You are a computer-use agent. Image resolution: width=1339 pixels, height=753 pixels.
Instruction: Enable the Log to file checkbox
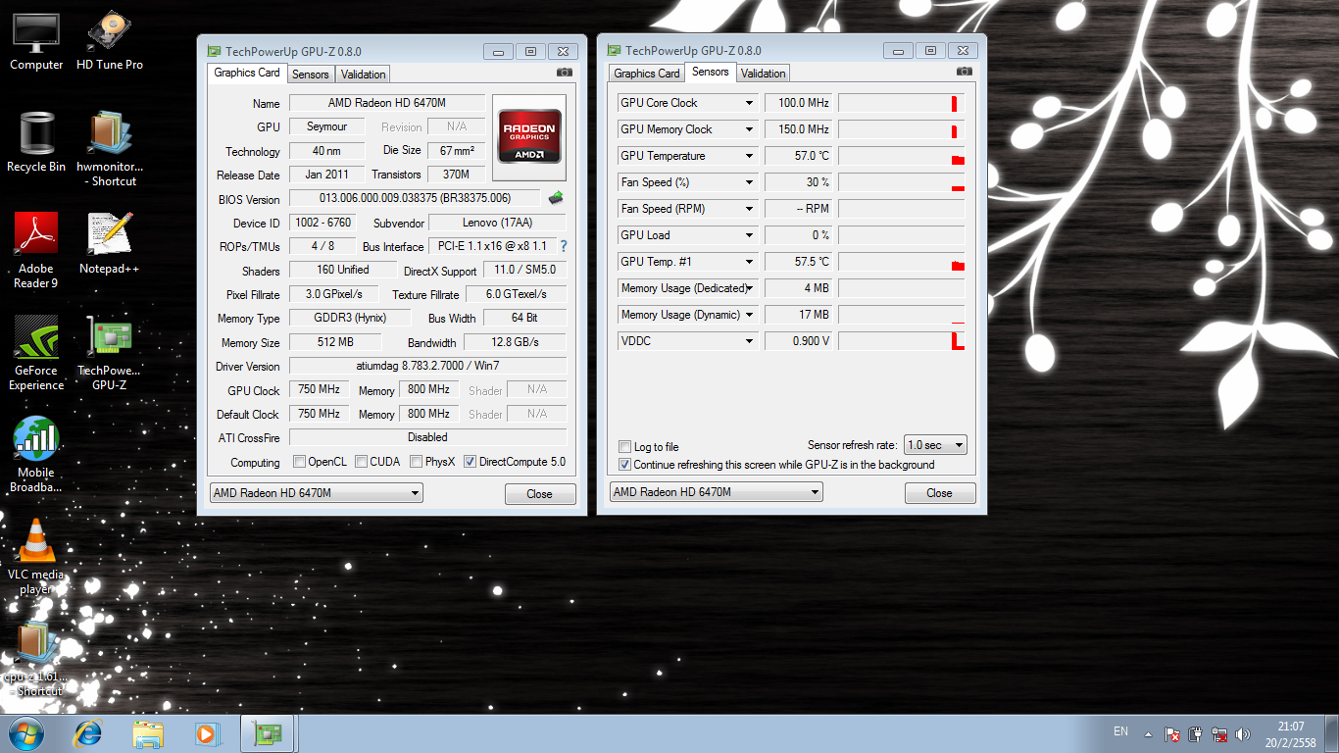[625, 447]
